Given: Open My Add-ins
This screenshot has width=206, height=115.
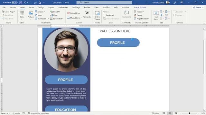Looking at the screenshot, I should [x=74, y=18].
